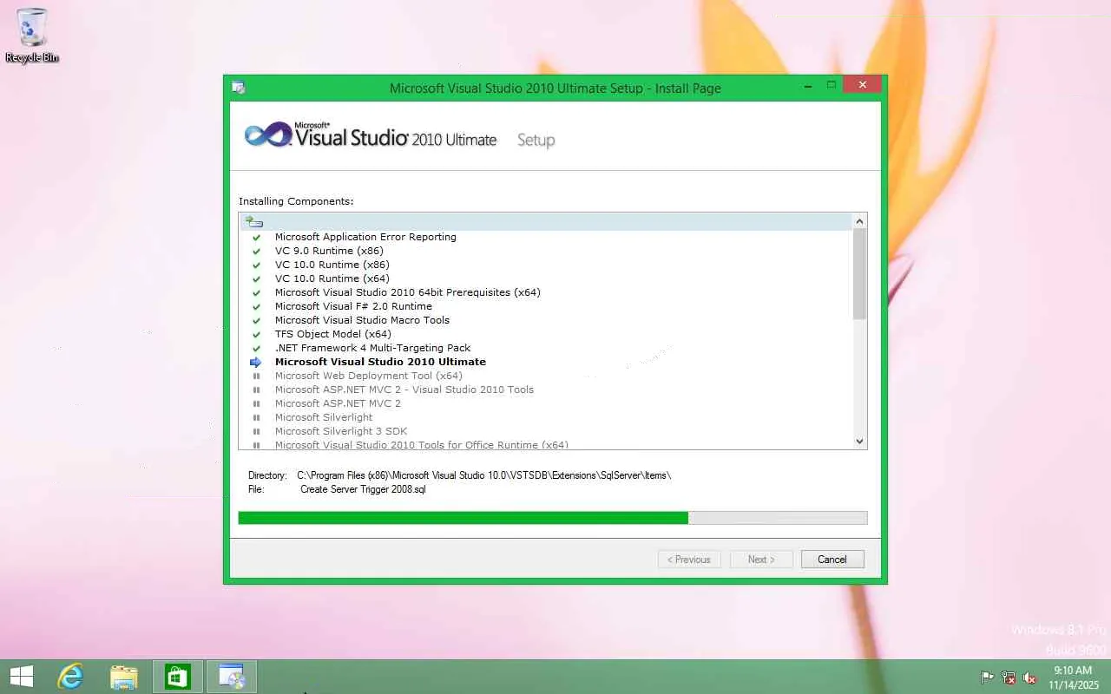The height and width of the screenshot is (694, 1111).
Task: Open the Recycle Bin desktop icon
Action: 32,35
